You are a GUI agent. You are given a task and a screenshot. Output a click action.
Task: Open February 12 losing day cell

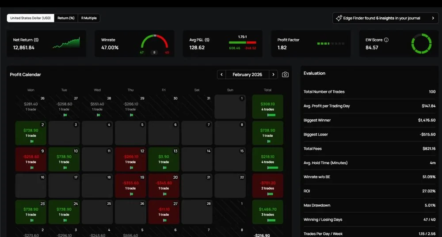(130, 159)
